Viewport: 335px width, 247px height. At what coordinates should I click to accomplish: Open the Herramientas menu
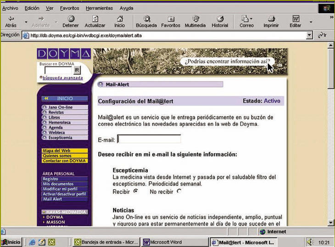click(99, 8)
